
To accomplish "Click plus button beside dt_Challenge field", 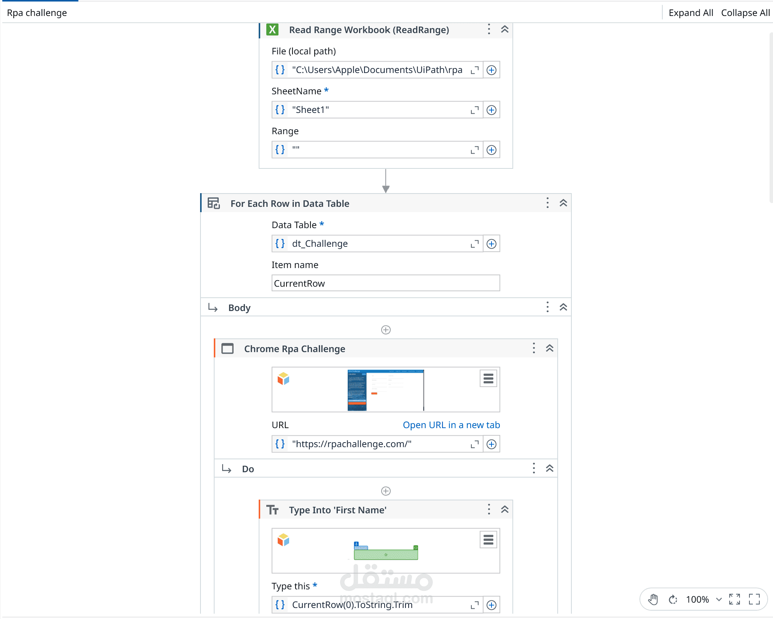I will pos(491,244).
